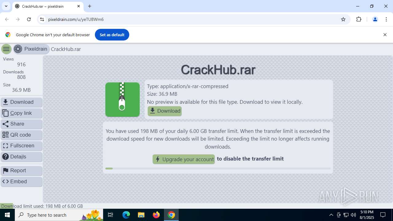Enter Fullscreen view
This screenshot has width=393, height=221.
click(x=21, y=146)
